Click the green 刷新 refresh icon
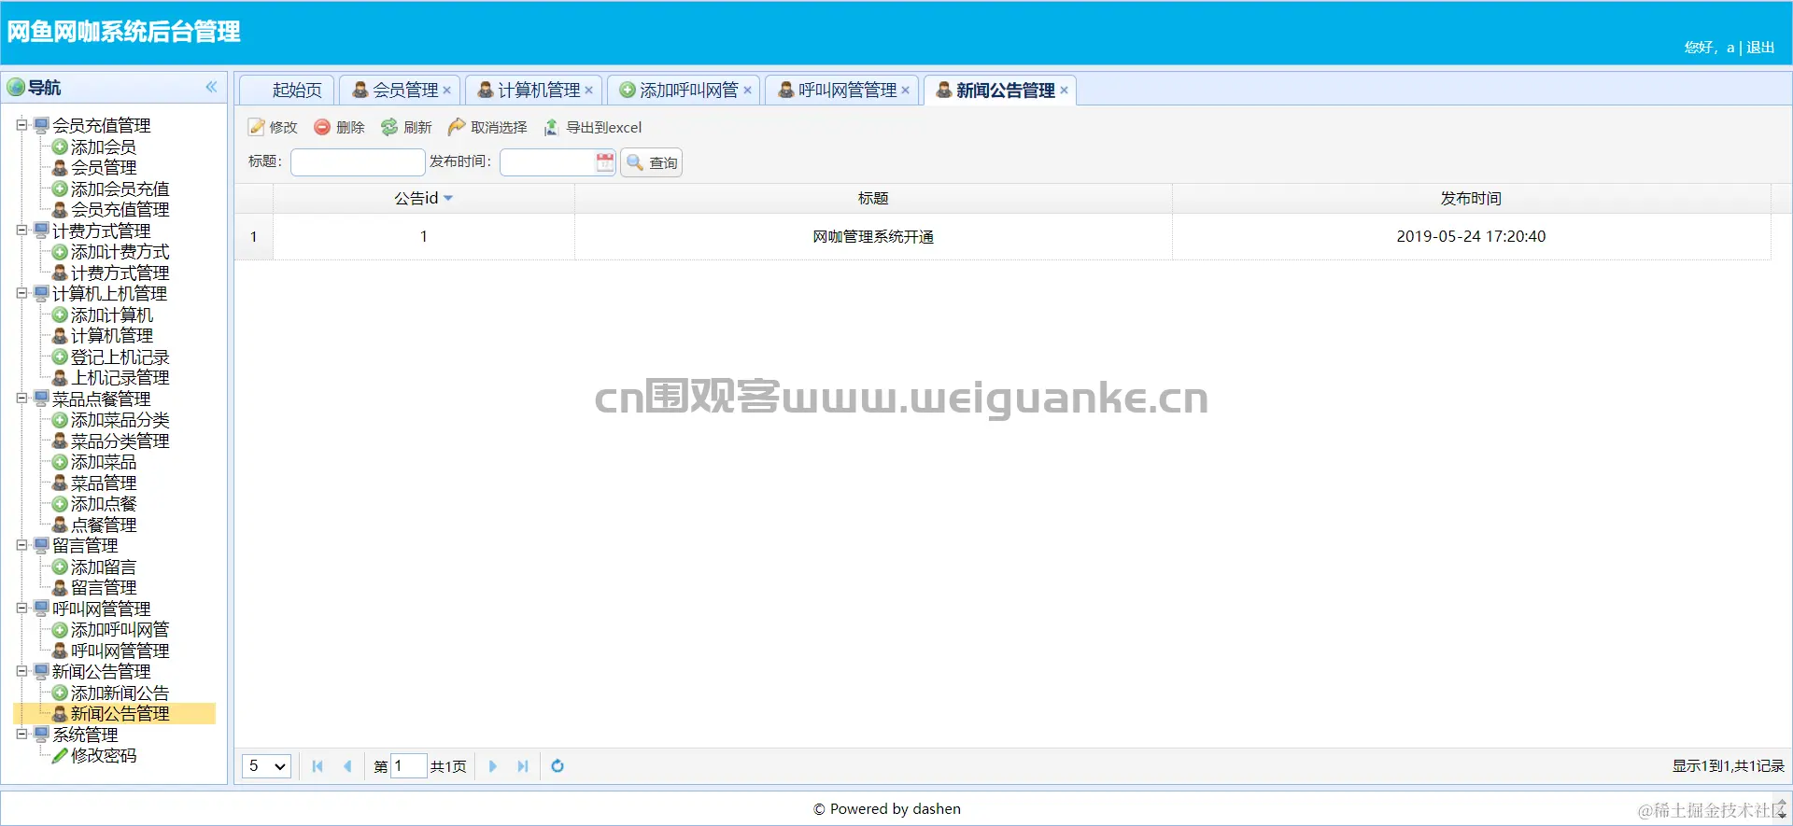The image size is (1793, 826). pyautogui.click(x=389, y=127)
